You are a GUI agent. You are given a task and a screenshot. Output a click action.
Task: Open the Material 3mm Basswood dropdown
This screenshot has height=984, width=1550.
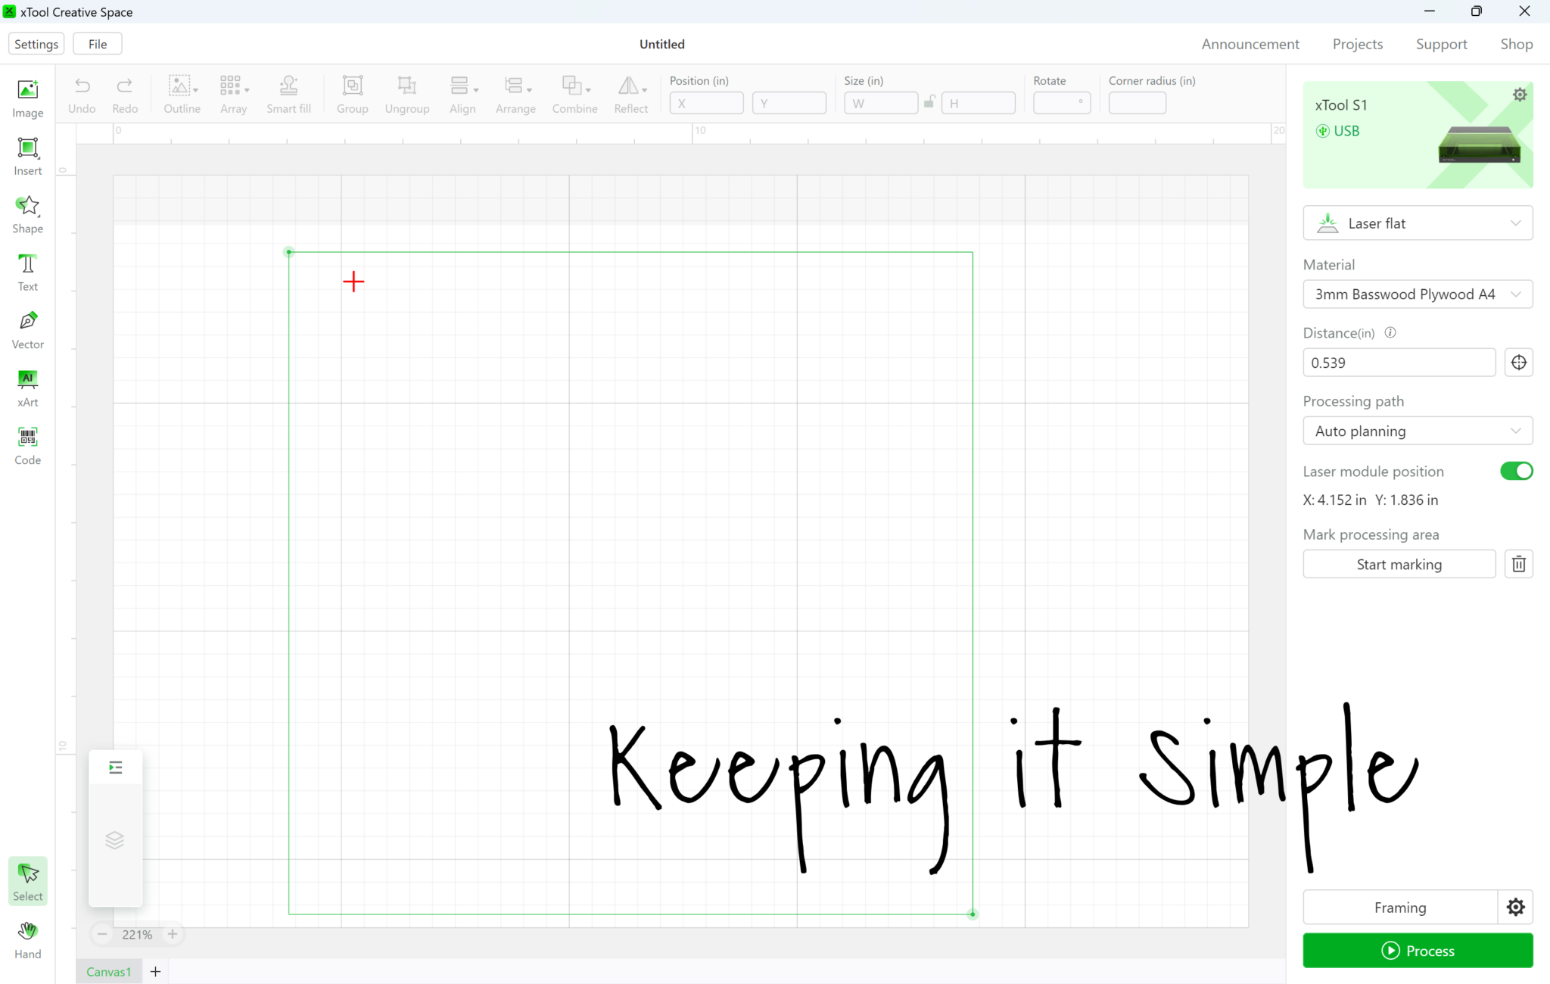[1418, 294]
